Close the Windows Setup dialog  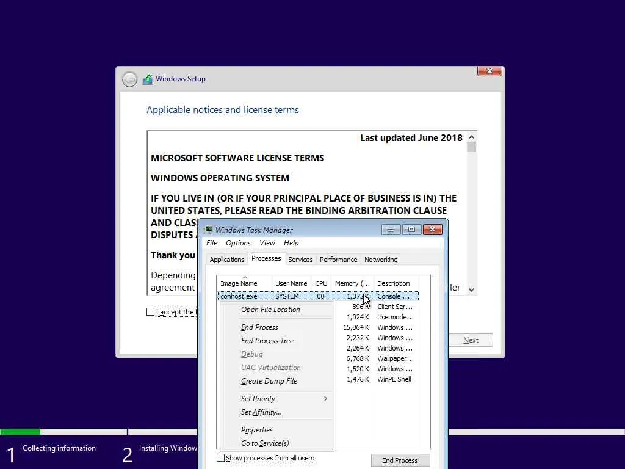(490, 71)
